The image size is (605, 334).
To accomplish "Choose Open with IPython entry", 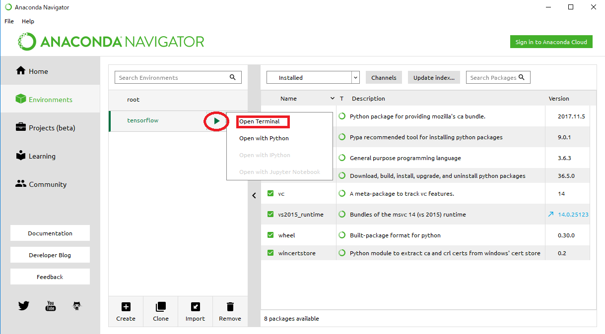I will pos(265,155).
